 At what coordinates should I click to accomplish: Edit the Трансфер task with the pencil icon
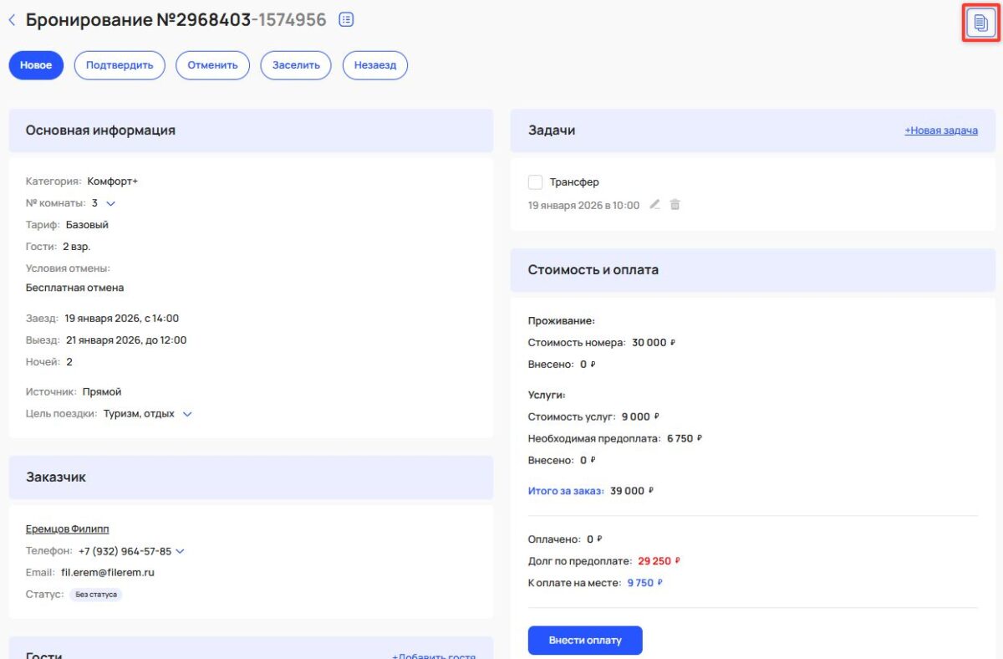pyautogui.click(x=654, y=204)
